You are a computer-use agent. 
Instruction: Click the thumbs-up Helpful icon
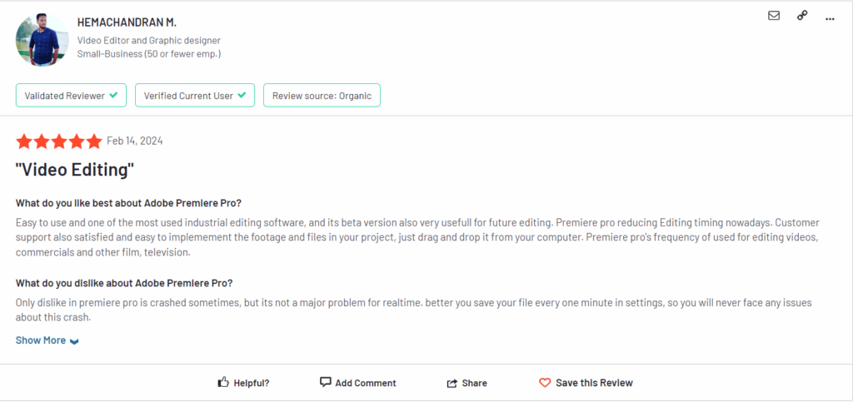click(x=223, y=383)
